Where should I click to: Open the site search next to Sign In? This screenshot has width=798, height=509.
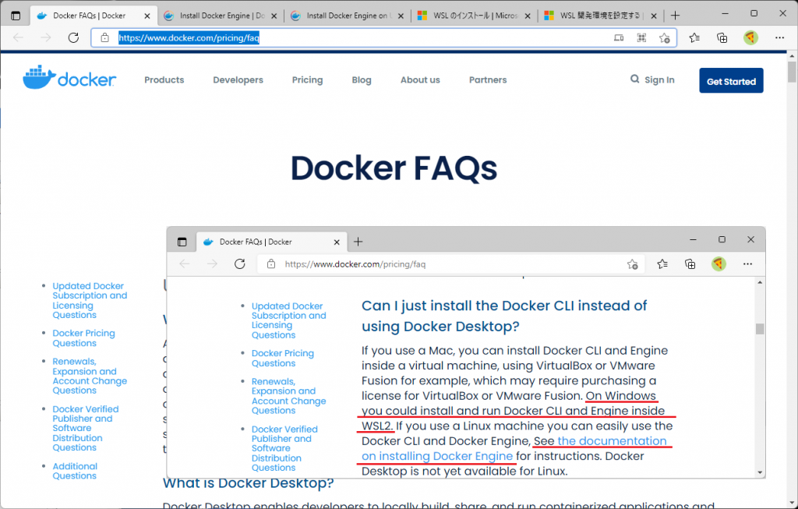coord(634,79)
